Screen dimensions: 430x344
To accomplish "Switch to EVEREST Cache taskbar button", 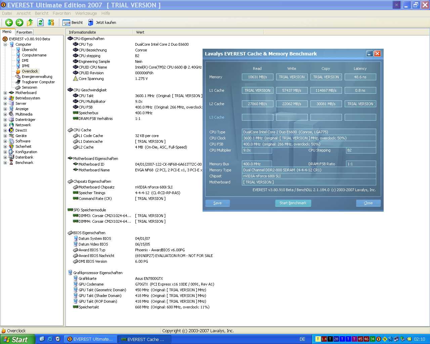I will coord(144,339).
